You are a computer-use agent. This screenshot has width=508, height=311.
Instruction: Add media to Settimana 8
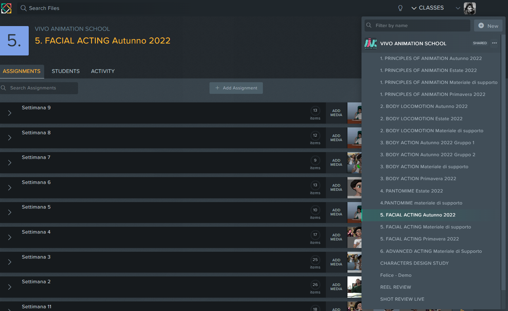point(336,138)
